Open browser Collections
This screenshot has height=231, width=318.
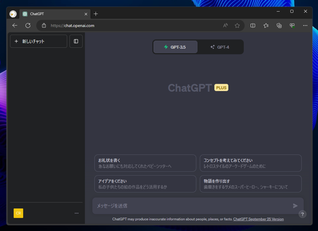[x=279, y=26]
